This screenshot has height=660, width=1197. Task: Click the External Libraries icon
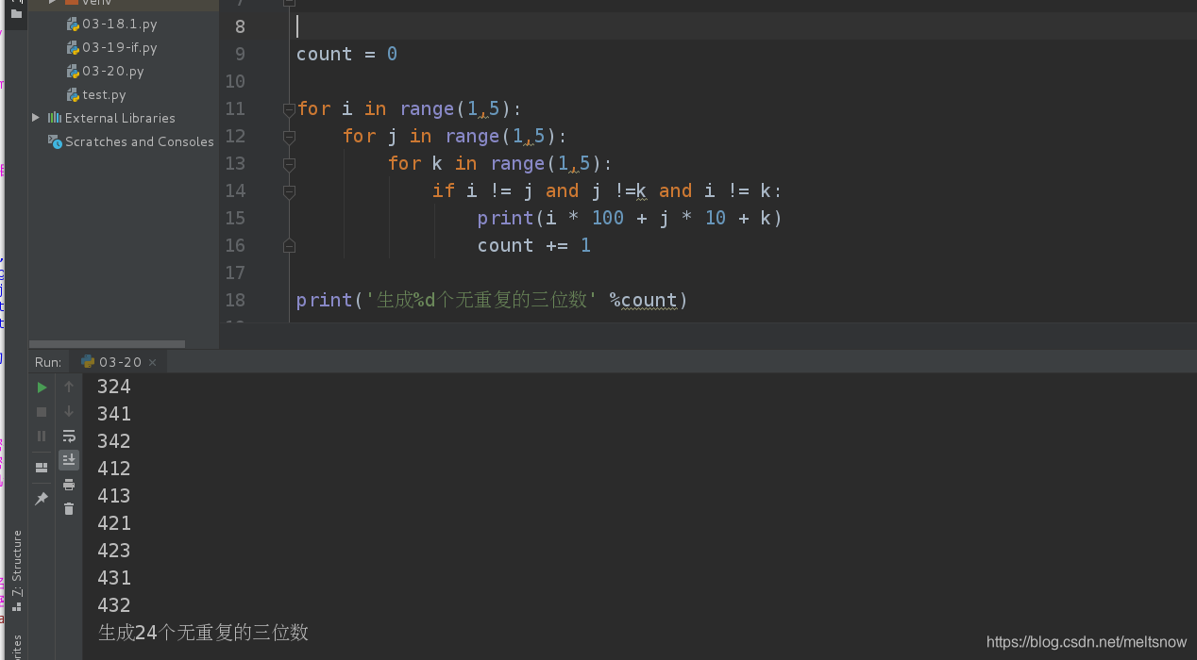[55, 118]
